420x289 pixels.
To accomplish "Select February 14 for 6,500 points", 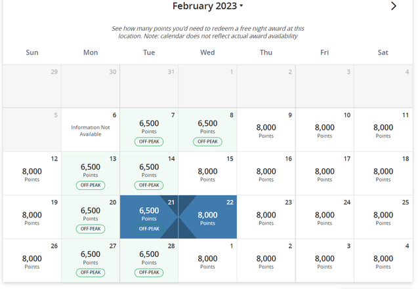I will point(149,174).
